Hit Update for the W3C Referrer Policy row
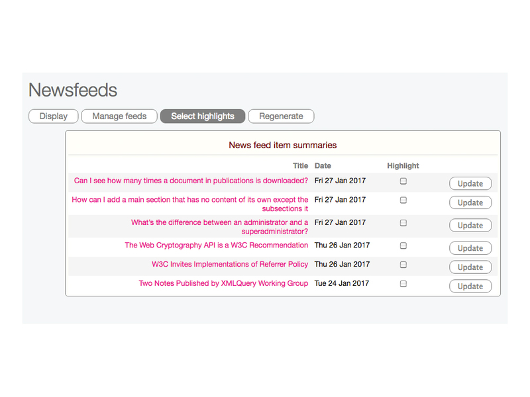Image resolution: width=530 pixels, height=397 pixels. pyautogui.click(x=470, y=268)
